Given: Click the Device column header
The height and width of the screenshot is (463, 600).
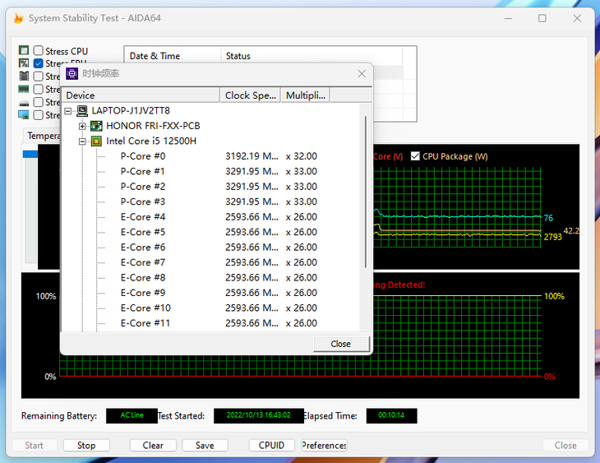Looking at the screenshot, I should point(141,95).
